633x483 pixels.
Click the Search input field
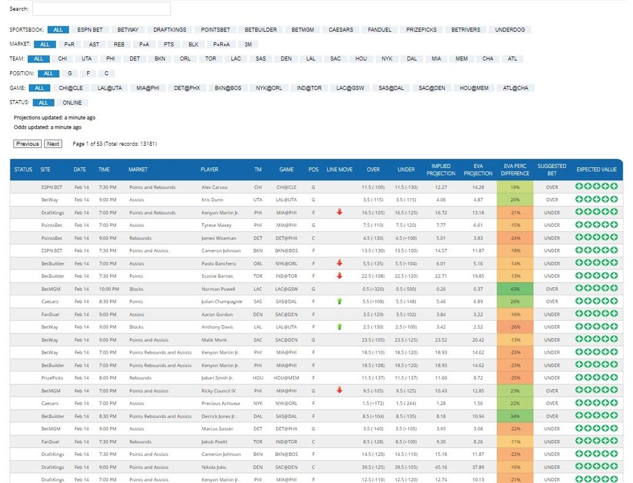tap(101, 9)
